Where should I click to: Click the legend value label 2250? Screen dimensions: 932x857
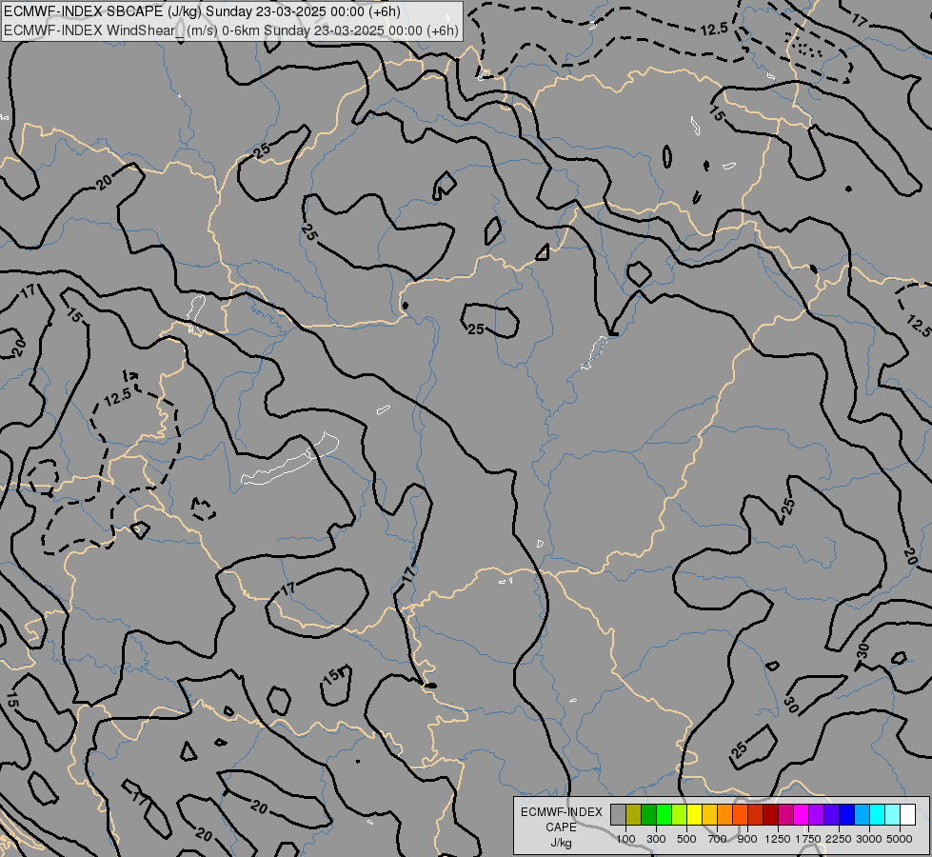pyautogui.click(x=839, y=839)
